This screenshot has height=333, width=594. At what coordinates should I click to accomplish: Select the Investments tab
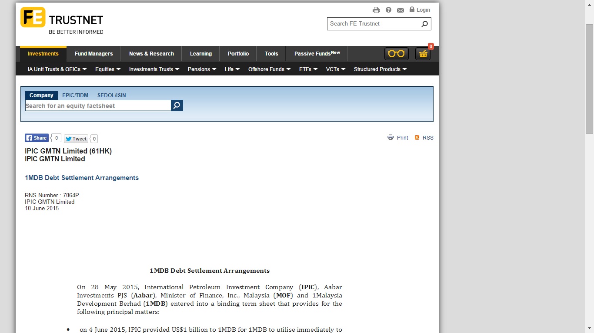pyautogui.click(x=43, y=54)
